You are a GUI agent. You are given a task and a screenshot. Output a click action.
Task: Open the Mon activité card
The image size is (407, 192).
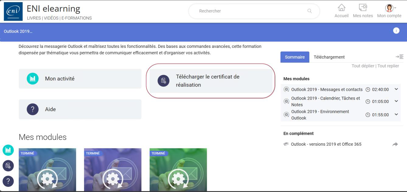pyautogui.click(x=80, y=79)
